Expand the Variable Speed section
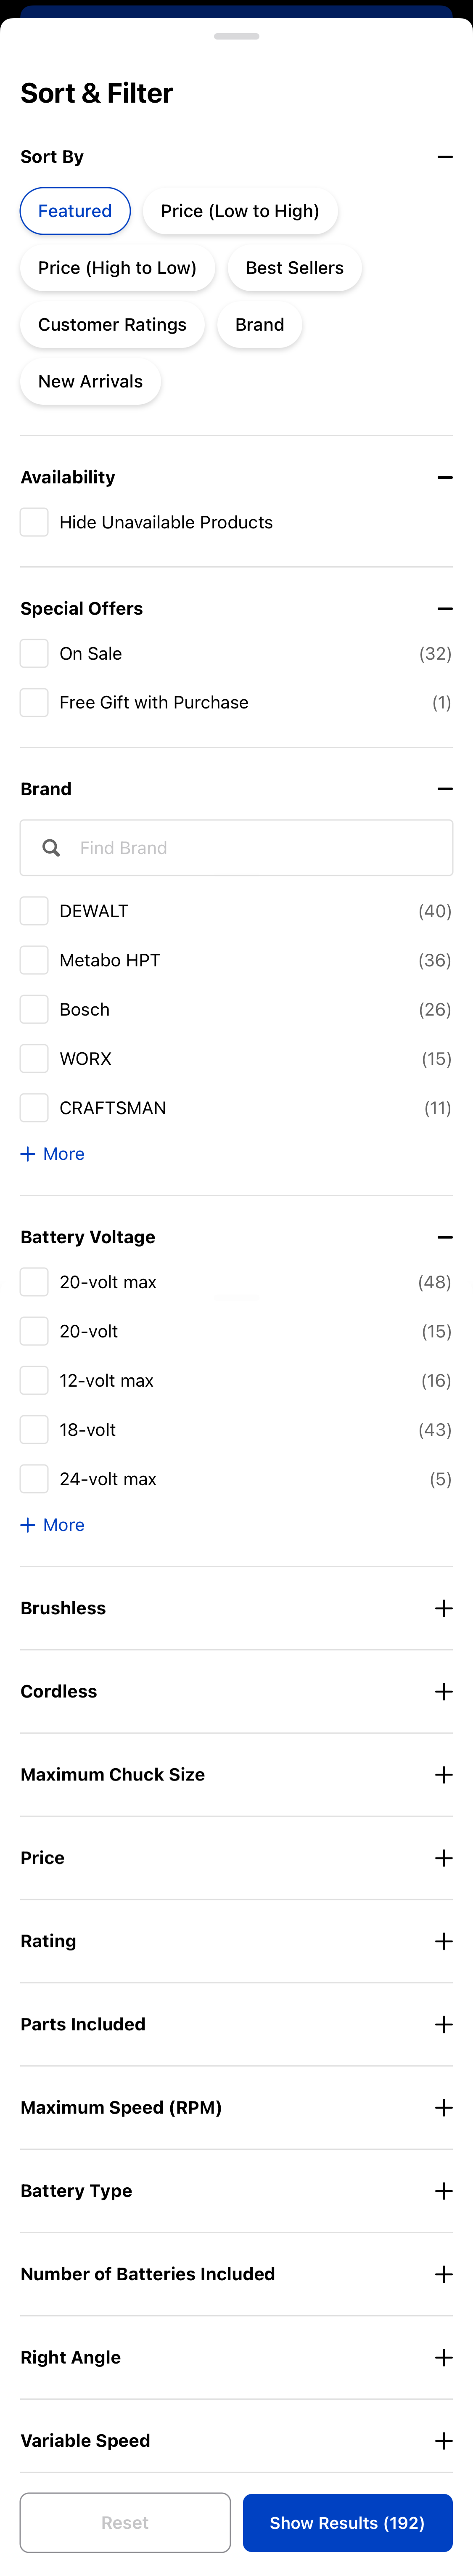The image size is (473, 2576). (x=444, y=2441)
